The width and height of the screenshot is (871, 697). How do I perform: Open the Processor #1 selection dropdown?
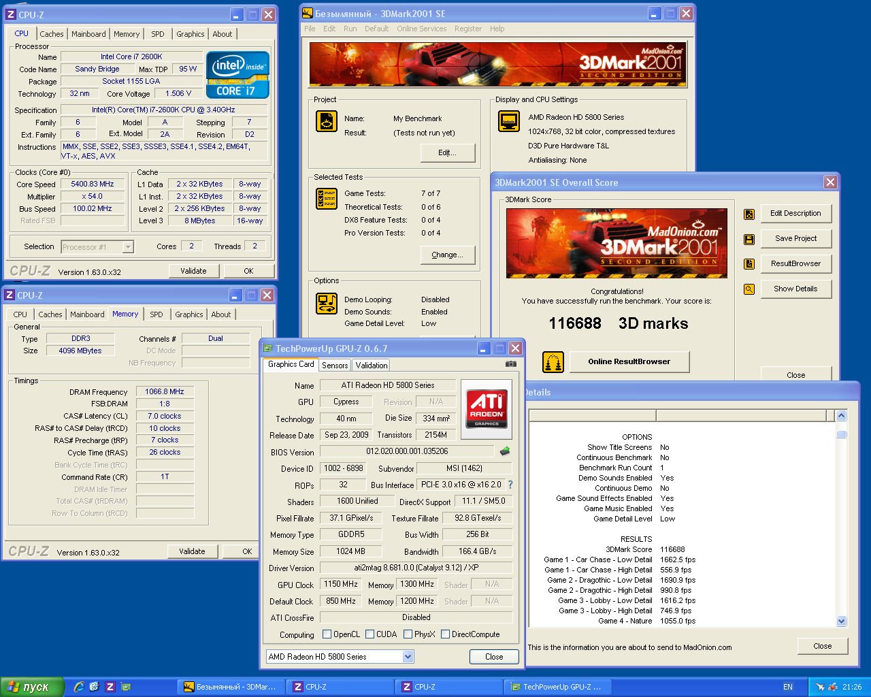pyautogui.click(x=128, y=247)
